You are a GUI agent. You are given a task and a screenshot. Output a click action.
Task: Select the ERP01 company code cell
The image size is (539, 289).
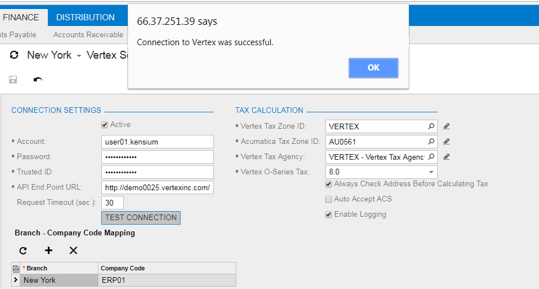pos(167,280)
